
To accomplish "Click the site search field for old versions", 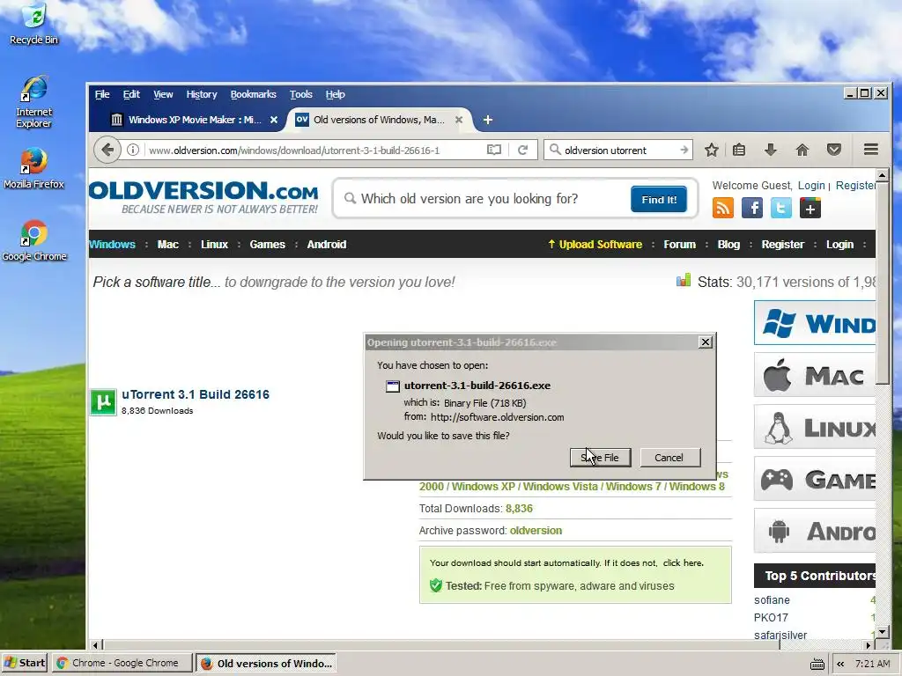I will tap(484, 199).
